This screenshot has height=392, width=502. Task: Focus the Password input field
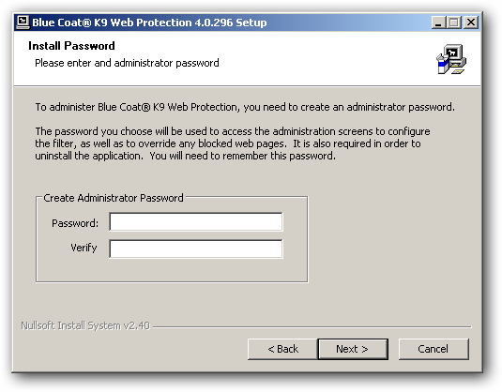click(196, 221)
